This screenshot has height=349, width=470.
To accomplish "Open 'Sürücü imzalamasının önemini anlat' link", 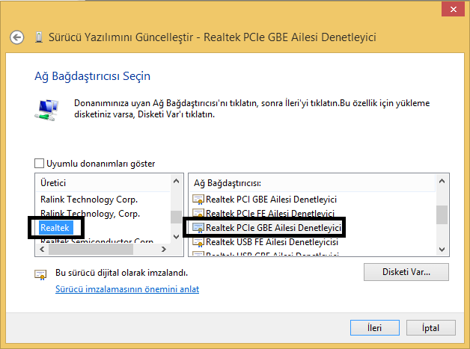I will coord(127,289).
